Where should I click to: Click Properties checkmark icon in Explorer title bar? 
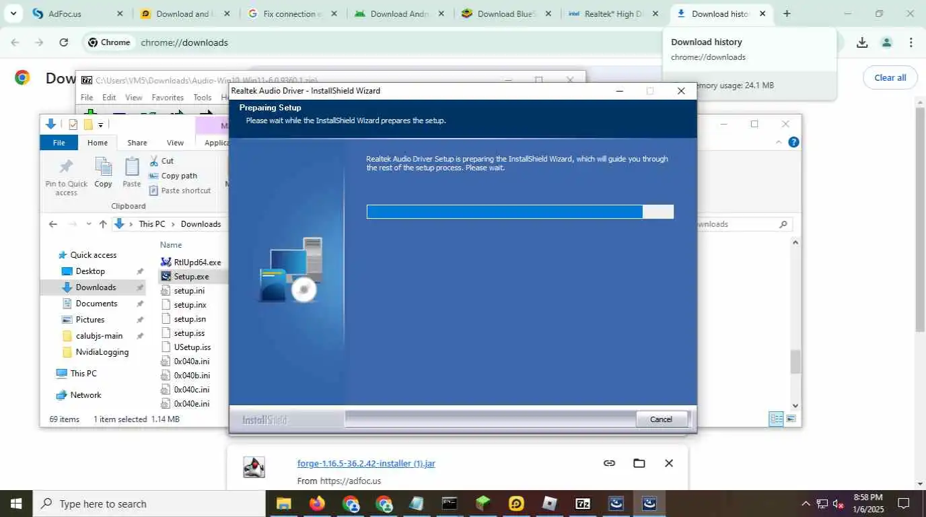tap(73, 125)
